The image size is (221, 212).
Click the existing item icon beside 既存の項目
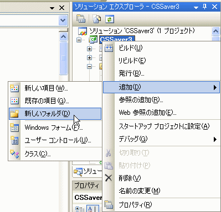14,101
